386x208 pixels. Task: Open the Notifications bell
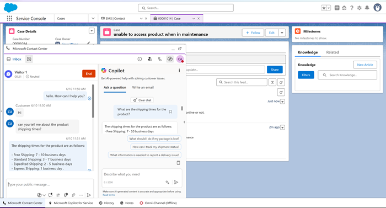coord(367,8)
